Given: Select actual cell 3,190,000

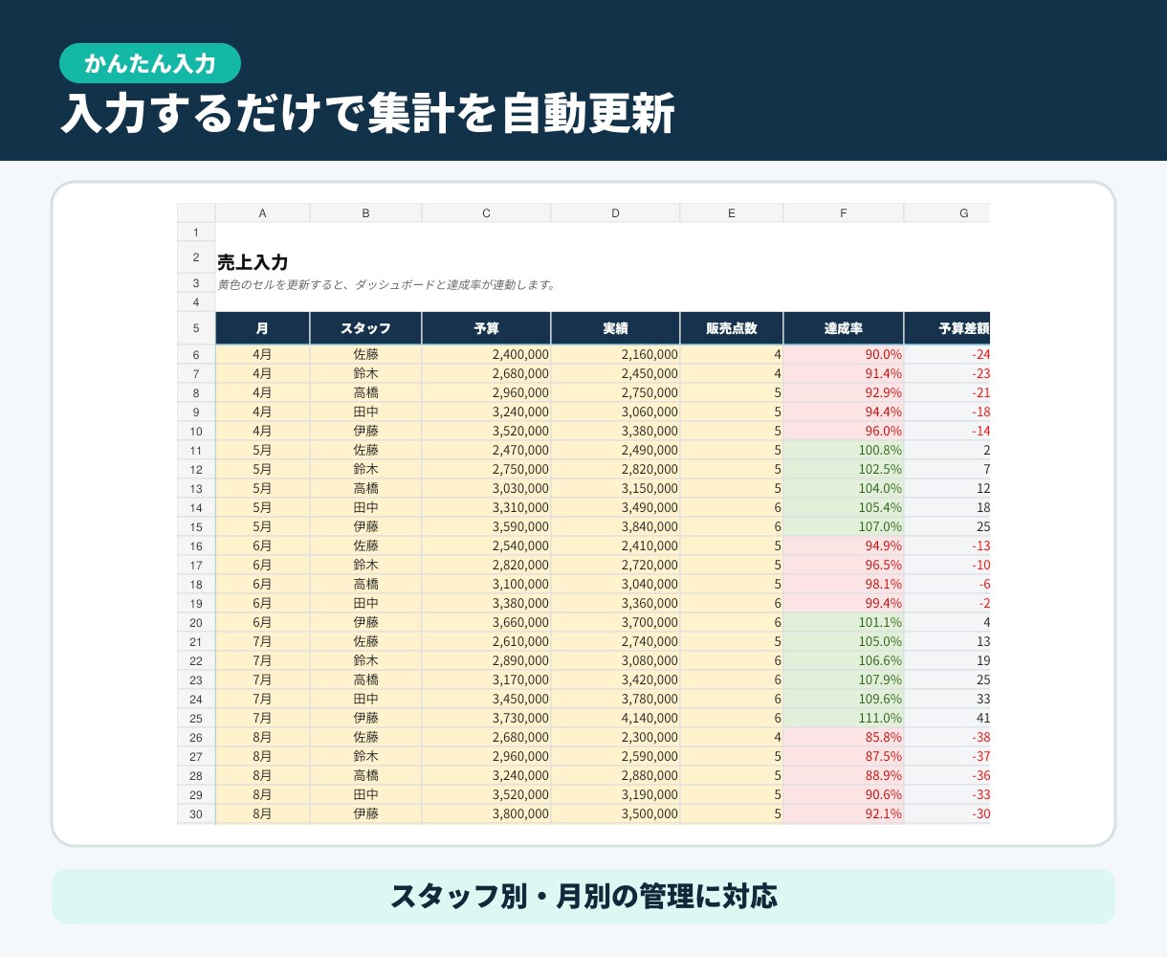Looking at the screenshot, I should click(615, 794).
